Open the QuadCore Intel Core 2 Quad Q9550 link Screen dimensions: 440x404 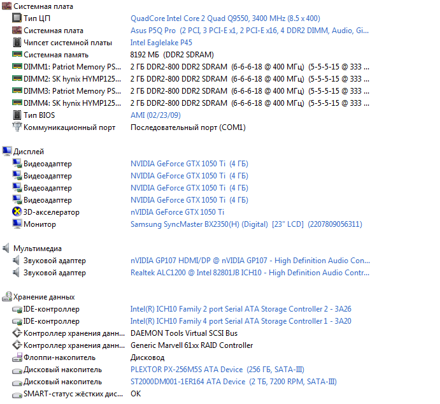pos(225,18)
